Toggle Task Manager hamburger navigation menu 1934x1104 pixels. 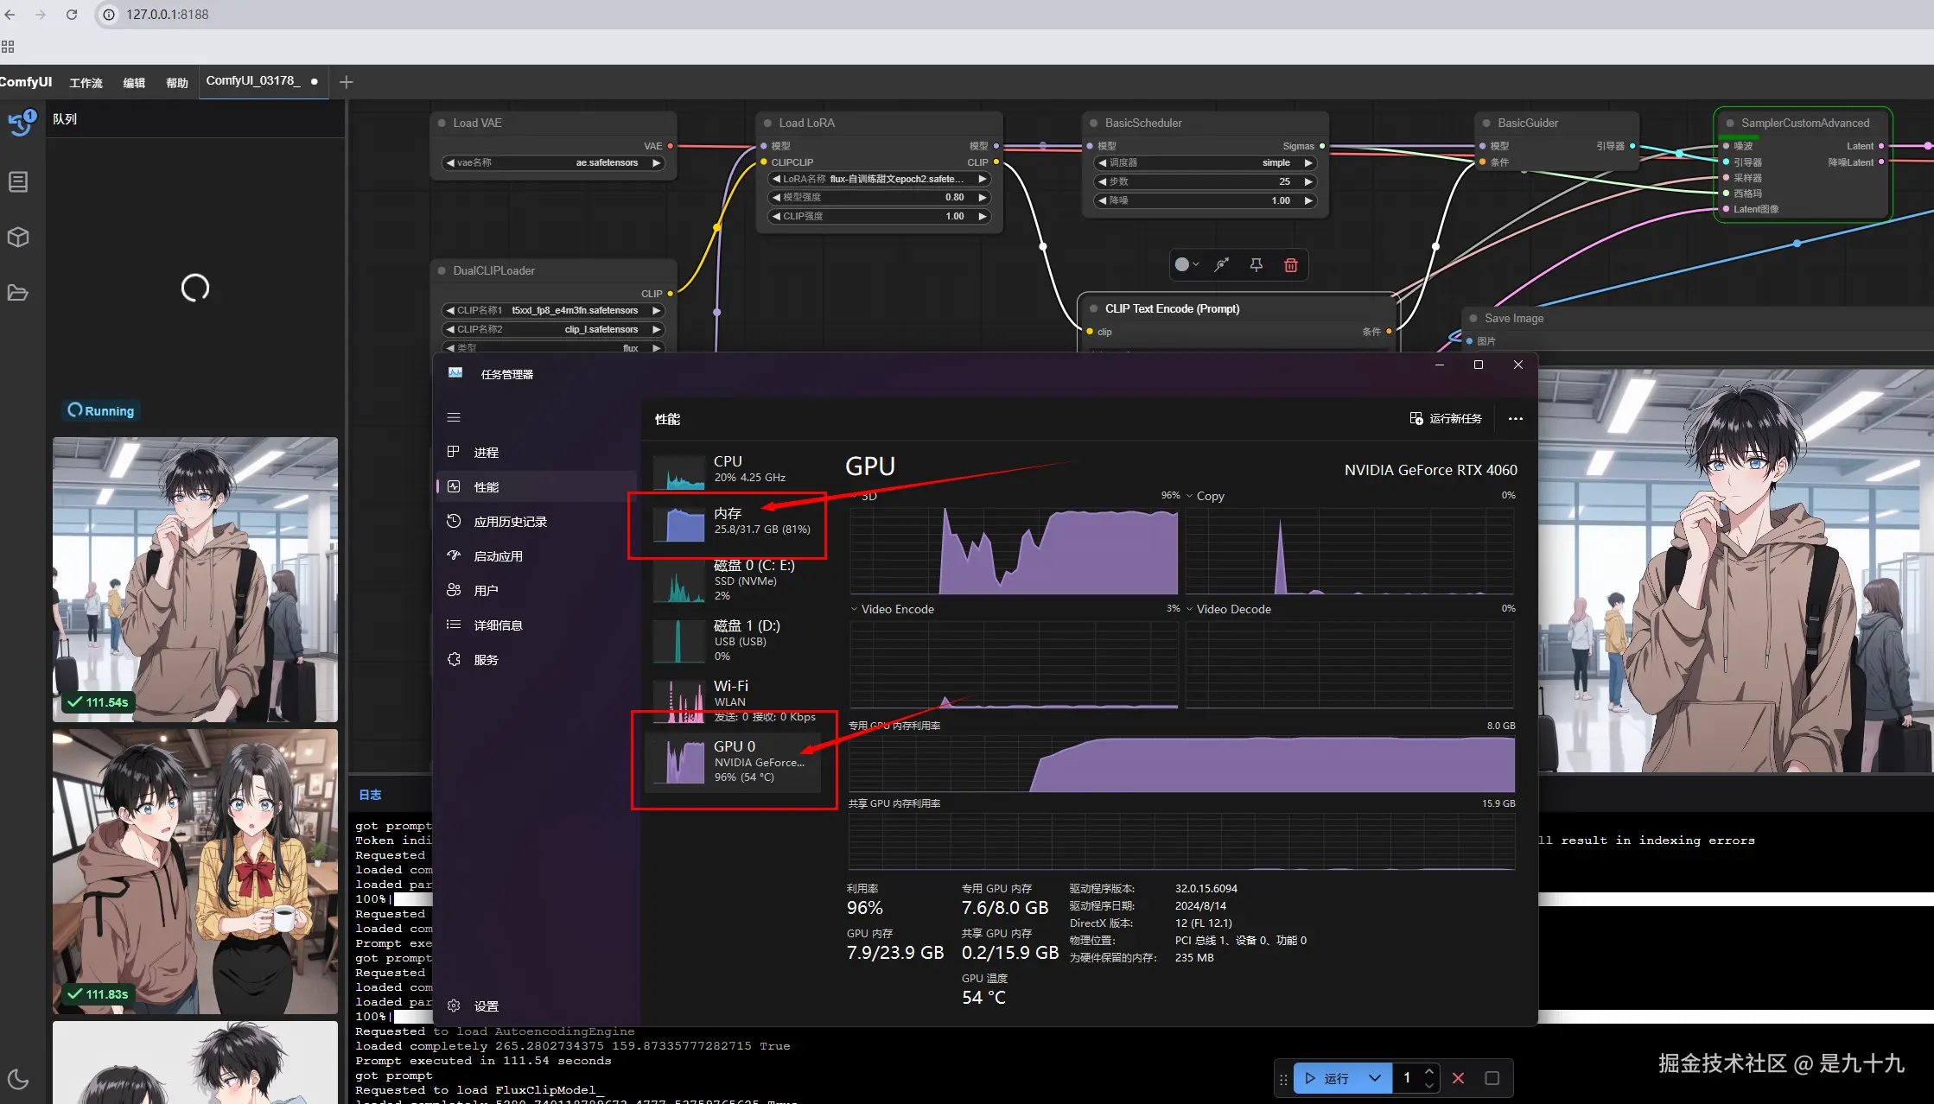click(x=454, y=417)
